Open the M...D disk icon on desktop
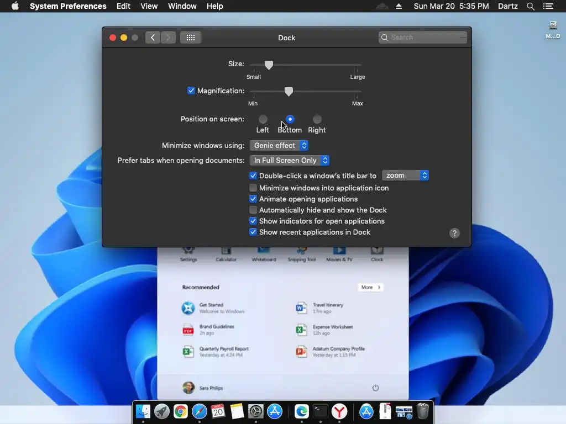The height and width of the screenshot is (424, 566). coord(553,30)
